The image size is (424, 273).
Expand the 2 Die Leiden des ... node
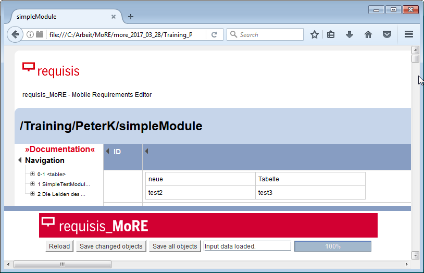[32, 194]
